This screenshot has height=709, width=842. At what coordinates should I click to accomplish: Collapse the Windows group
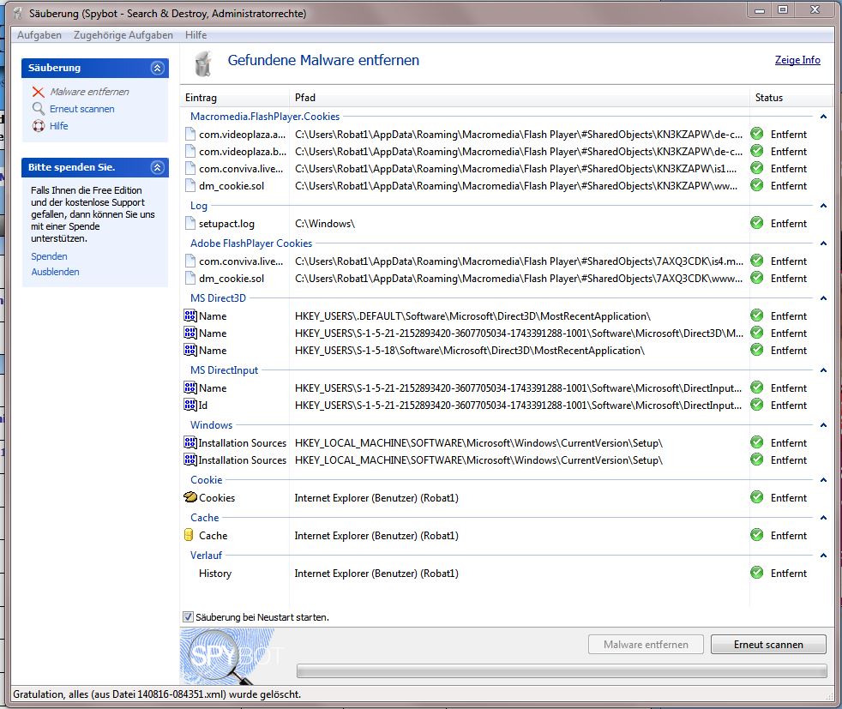(x=823, y=425)
